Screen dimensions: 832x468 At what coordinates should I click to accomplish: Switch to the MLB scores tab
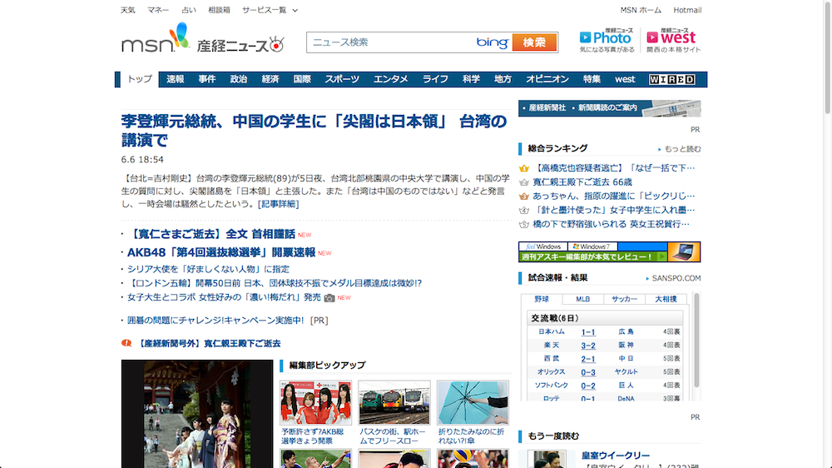582,299
